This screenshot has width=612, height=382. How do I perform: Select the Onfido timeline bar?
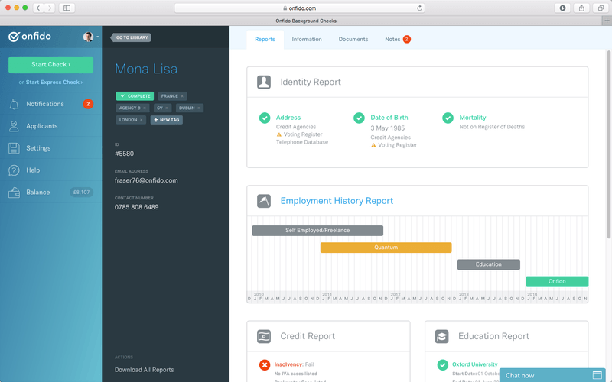tap(557, 281)
